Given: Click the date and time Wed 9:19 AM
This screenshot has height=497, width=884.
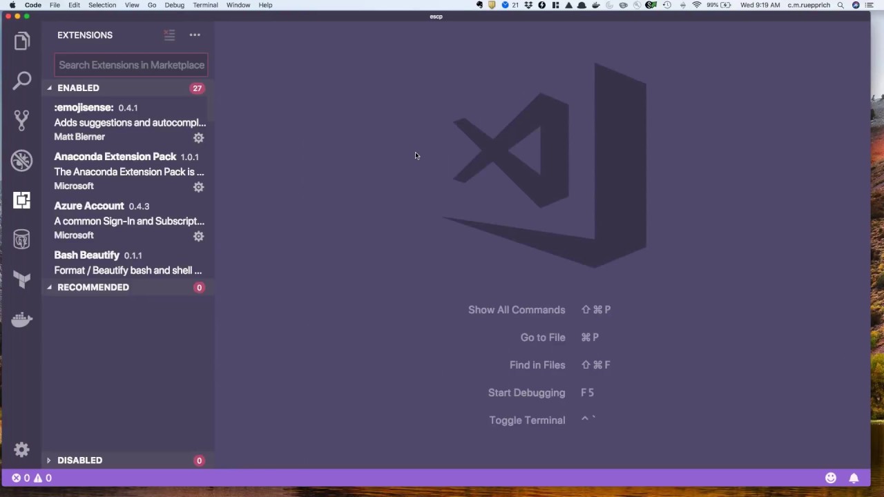Looking at the screenshot, I should pos(760,5).
